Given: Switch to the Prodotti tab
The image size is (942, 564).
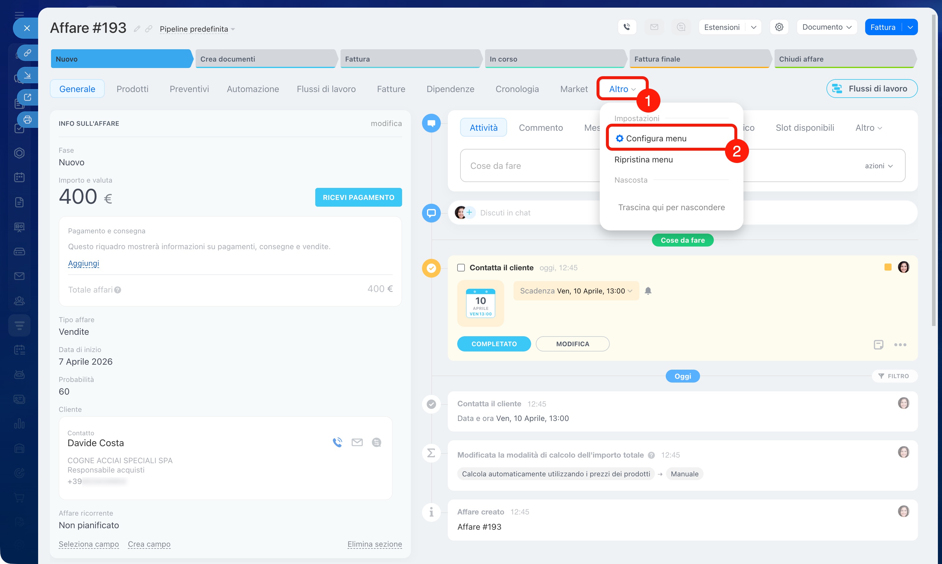Looking at the screenshot, I should (x=132, y=89).
